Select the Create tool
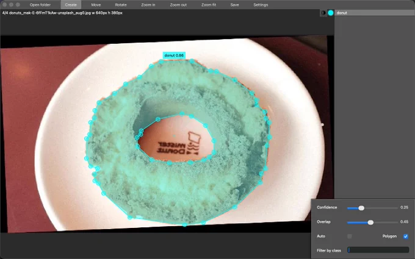 (x=71, y=5)
